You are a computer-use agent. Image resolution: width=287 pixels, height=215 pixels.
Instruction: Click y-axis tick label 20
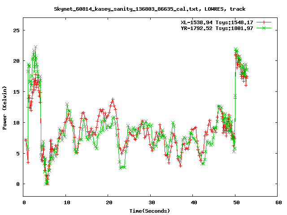coord(16,61)
